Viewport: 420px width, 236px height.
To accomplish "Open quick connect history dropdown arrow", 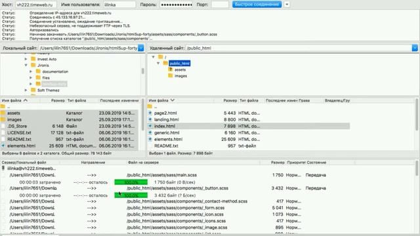I will [287, 5].
